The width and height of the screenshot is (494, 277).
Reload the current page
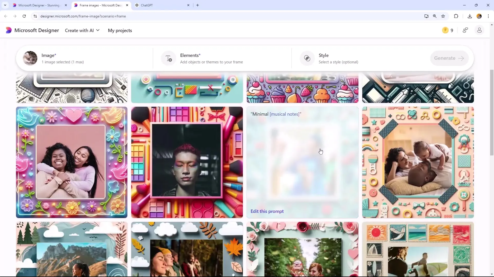tap(24, 16)
